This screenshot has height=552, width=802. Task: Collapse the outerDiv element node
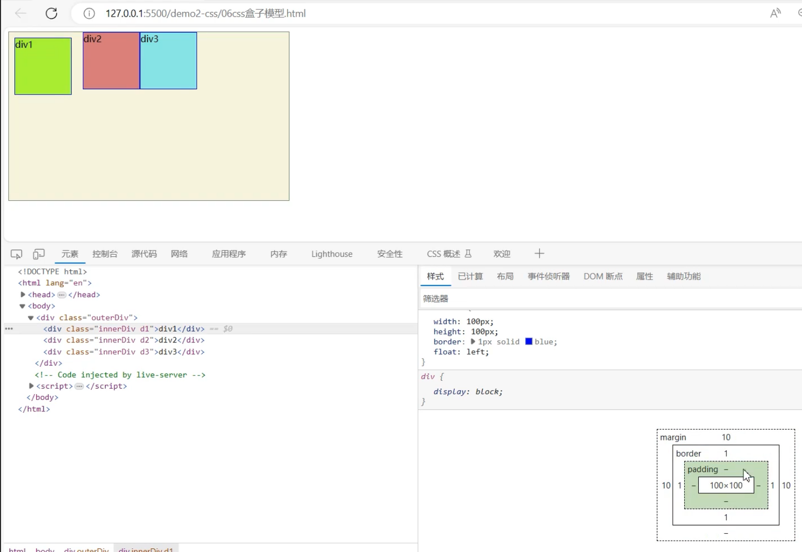pos(31,318)
